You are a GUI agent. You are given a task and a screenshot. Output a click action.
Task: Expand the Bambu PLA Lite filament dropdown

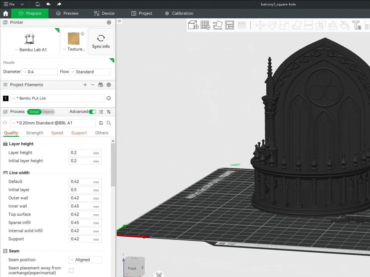[58, 98]
